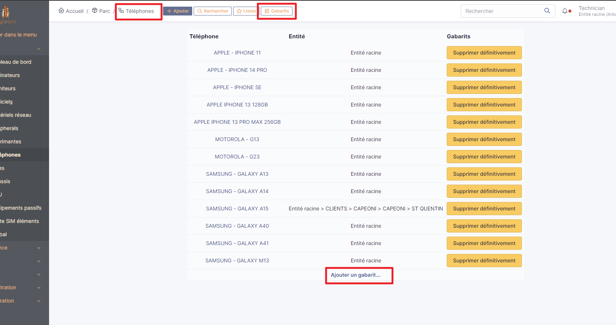The image size is (616, 325).
Task: Open the MOTOROLA - G13 template
Action: pos(237,139)
